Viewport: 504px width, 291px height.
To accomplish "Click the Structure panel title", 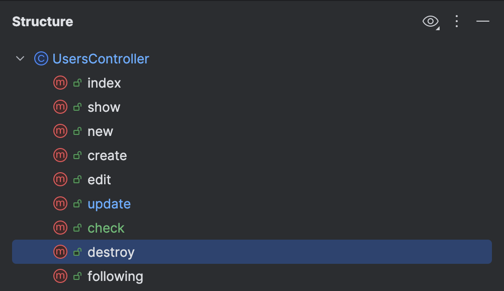I will coord(43,22).
